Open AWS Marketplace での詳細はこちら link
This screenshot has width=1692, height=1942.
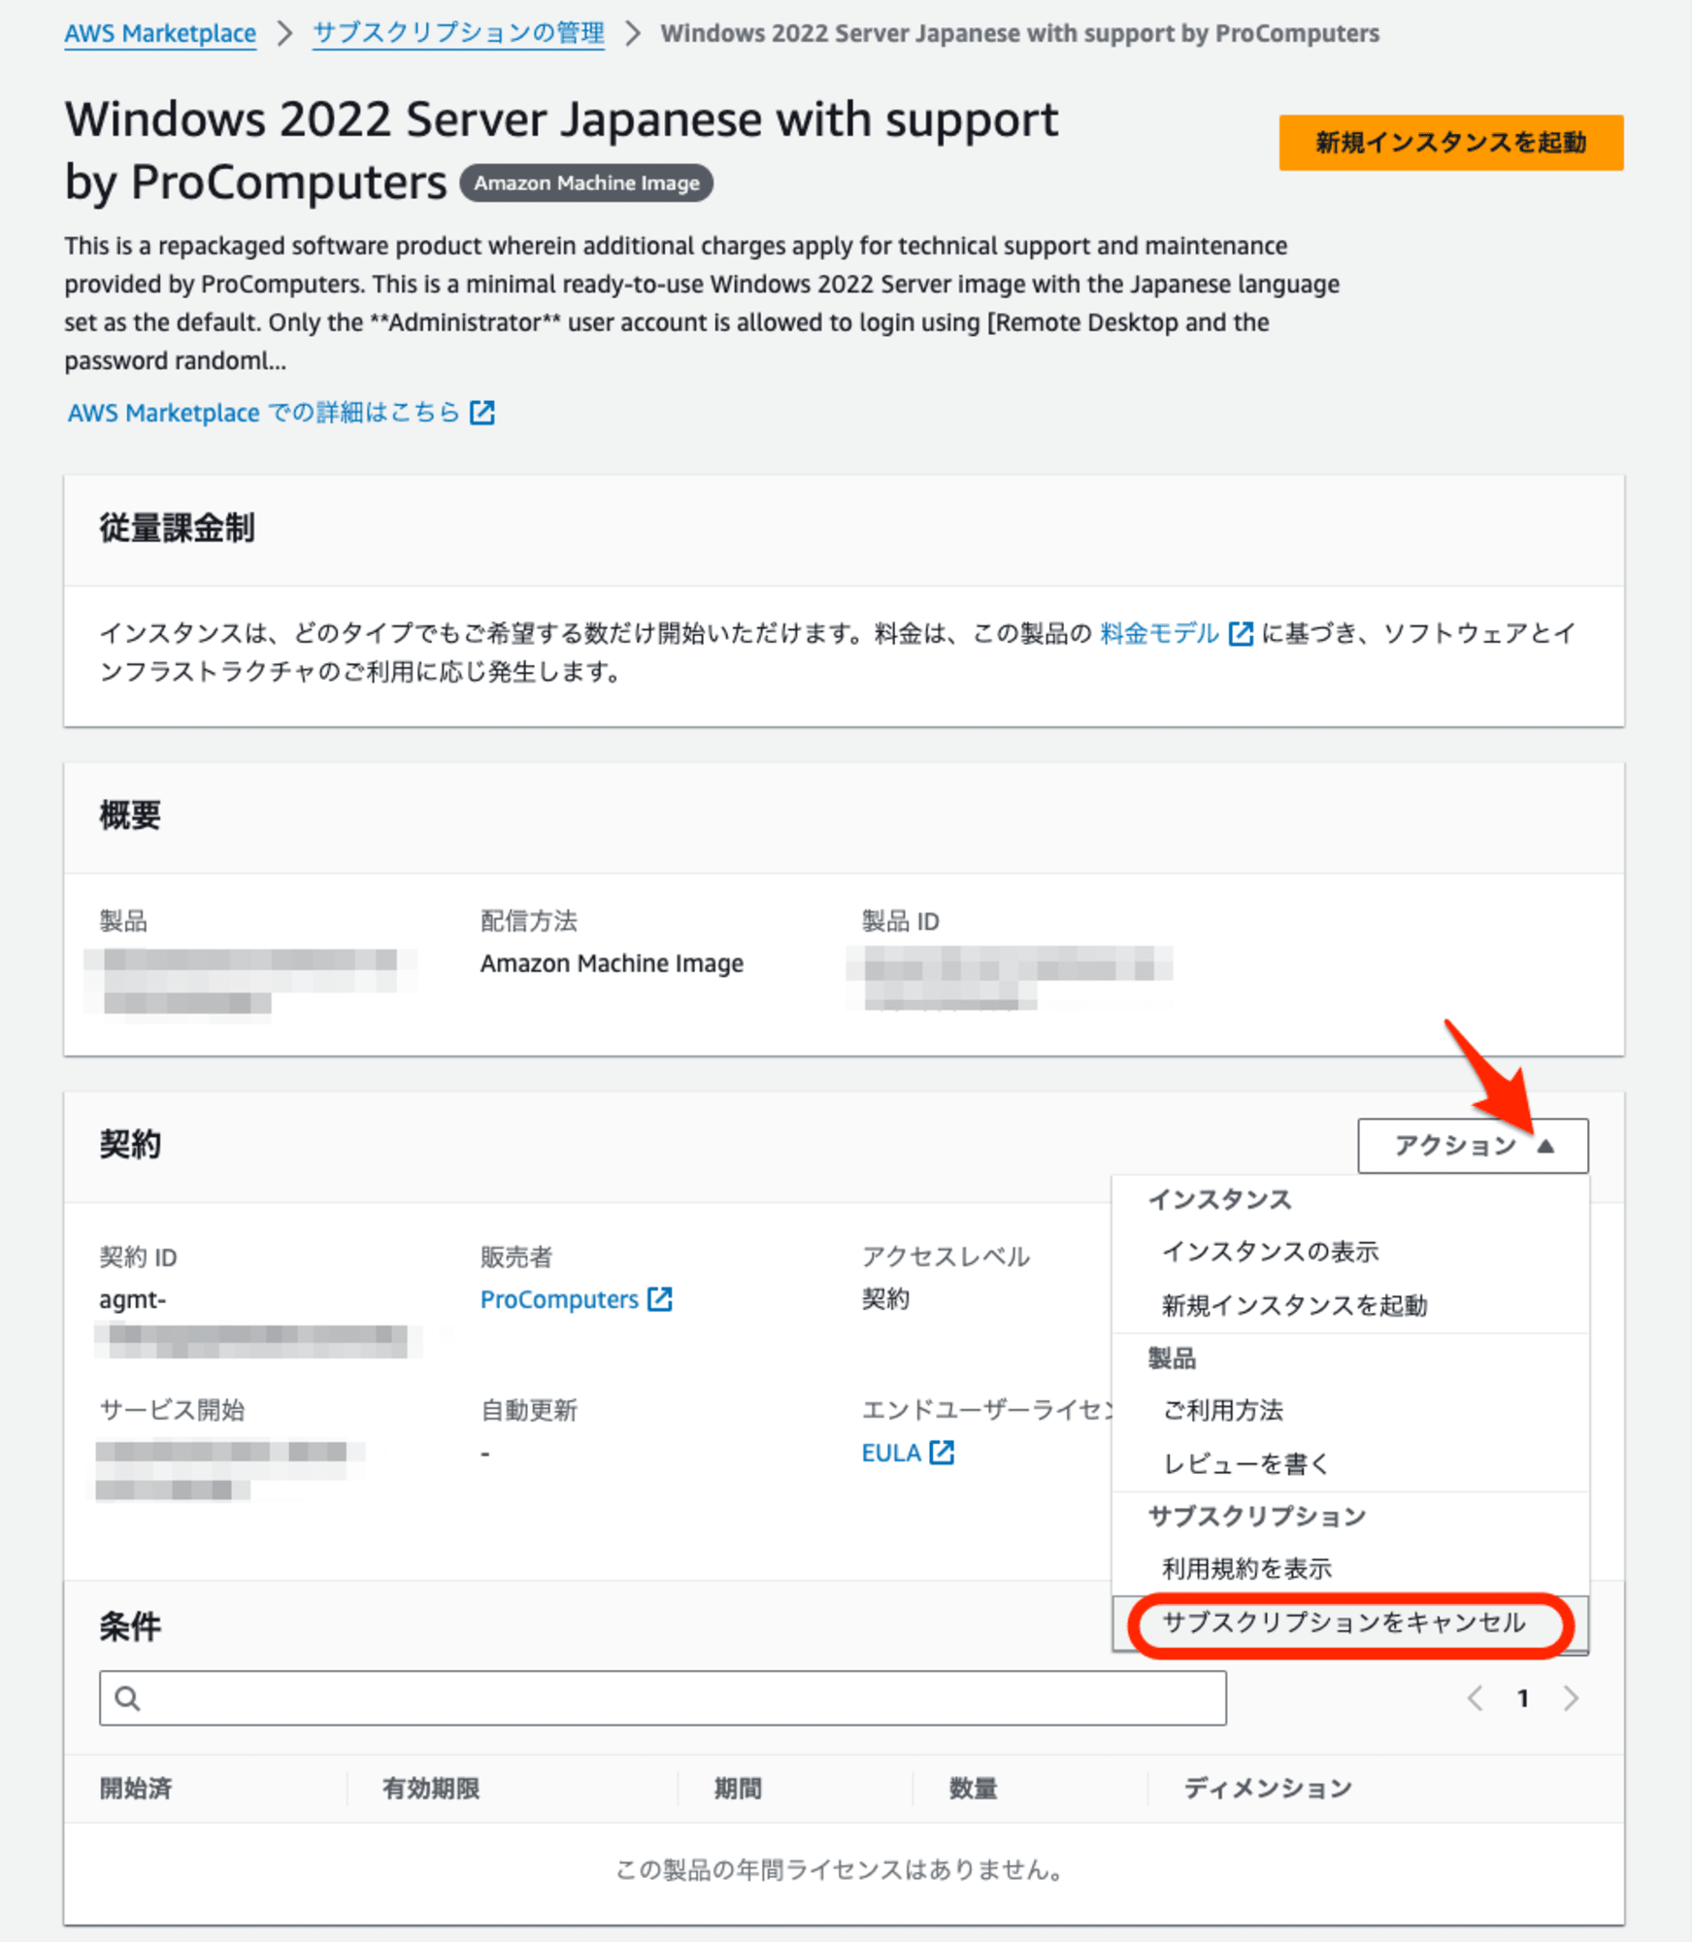click(263, 413)
